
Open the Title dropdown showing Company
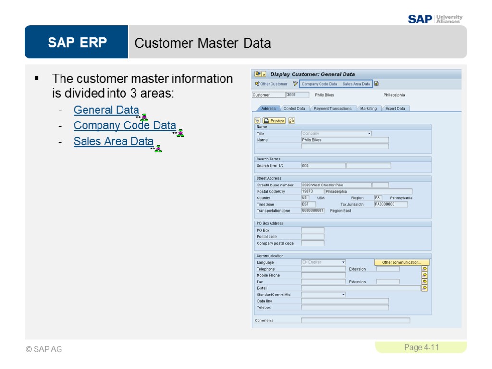point(369,133)
